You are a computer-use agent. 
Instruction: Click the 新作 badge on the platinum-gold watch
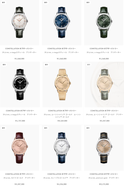pos(88,128)
